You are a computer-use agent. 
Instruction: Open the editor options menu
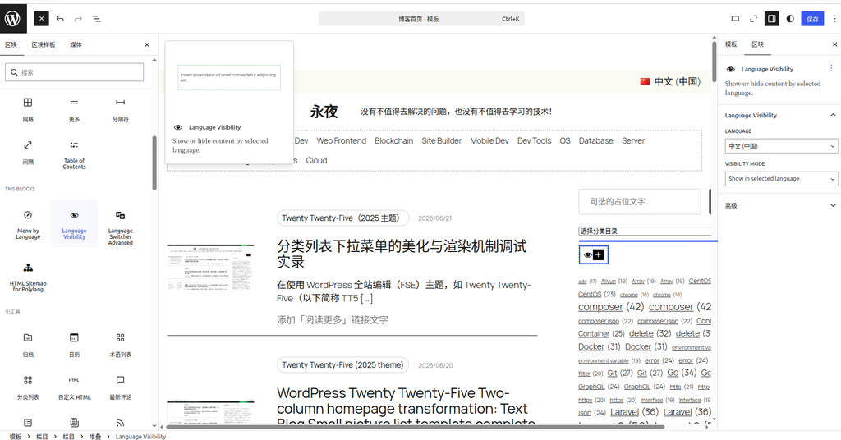tap(834, 19)
